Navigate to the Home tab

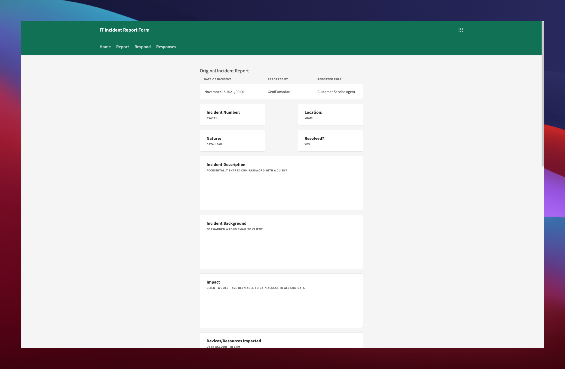click(x=105, y=47)
